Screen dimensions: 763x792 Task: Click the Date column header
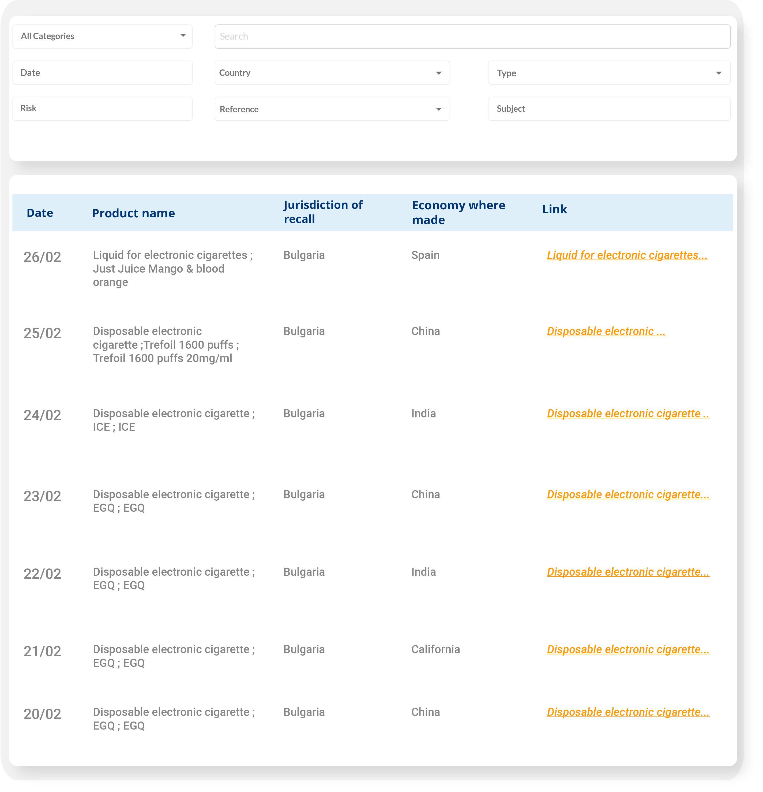pyautogui.click(x=40, y=213)
